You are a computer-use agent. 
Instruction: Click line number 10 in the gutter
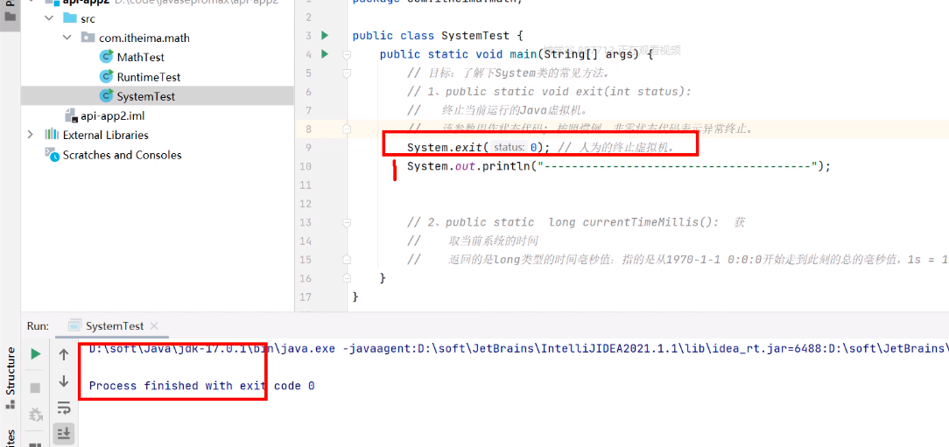pos(306,166)
